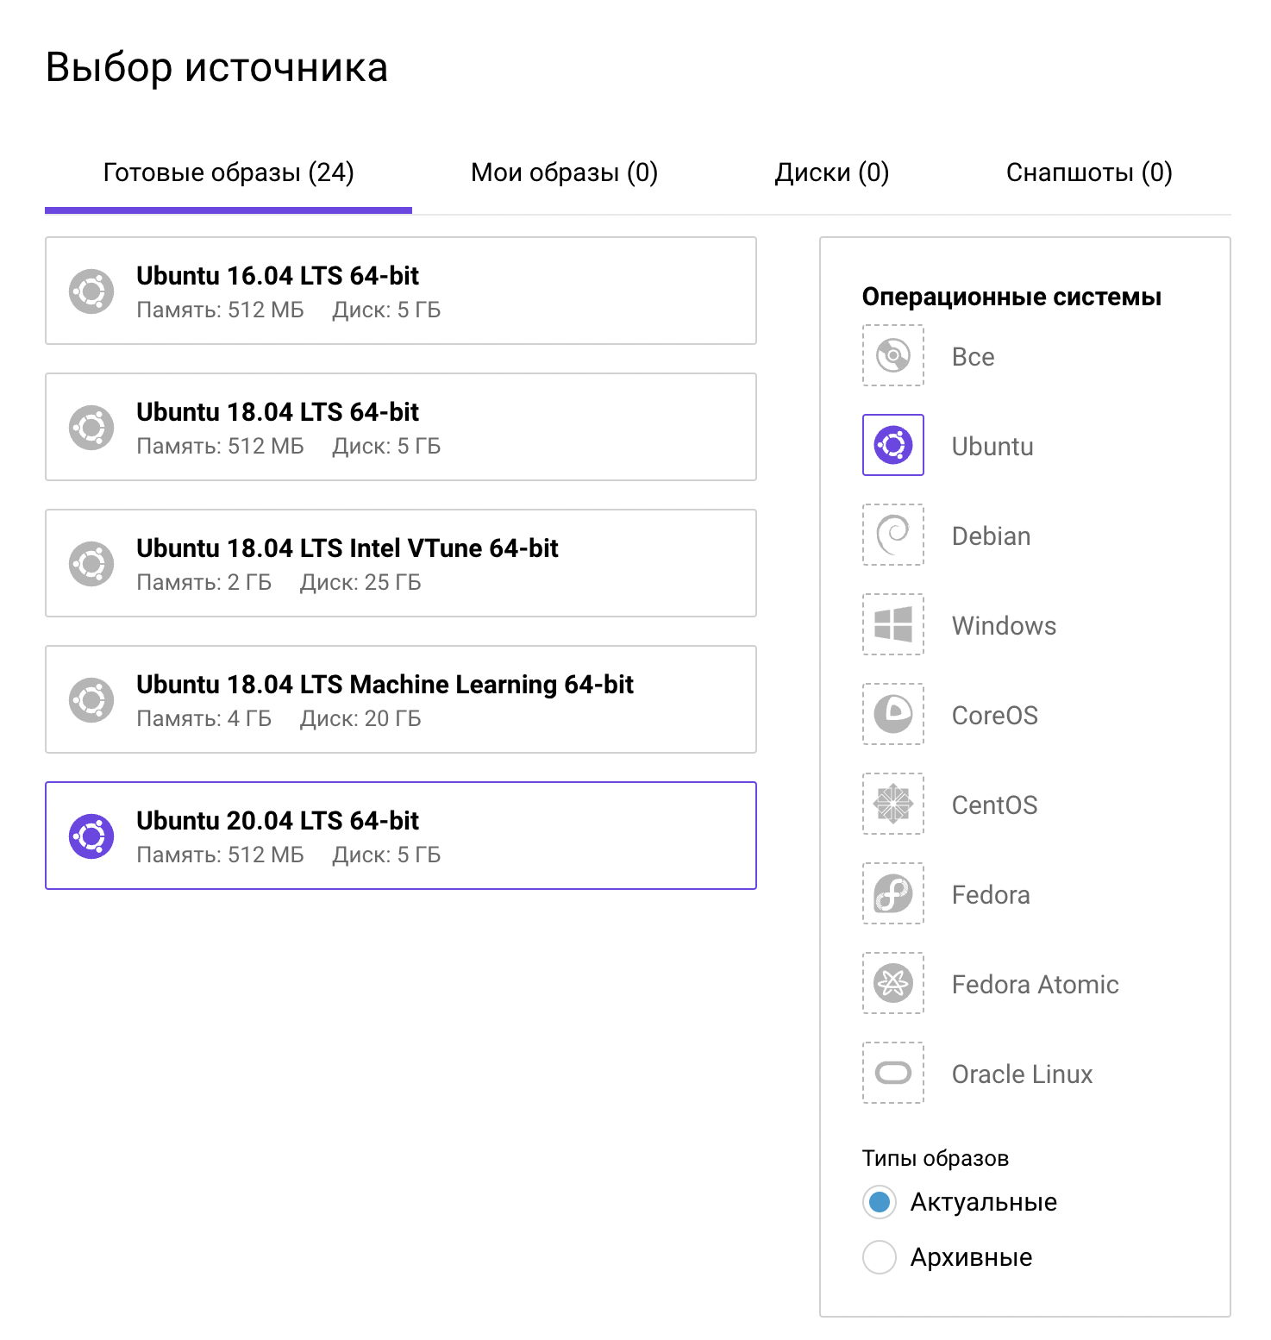Pick the CoreOS filter icon
The width and height of the screenshot is (1271, 1340).
(x=892, y=714)
